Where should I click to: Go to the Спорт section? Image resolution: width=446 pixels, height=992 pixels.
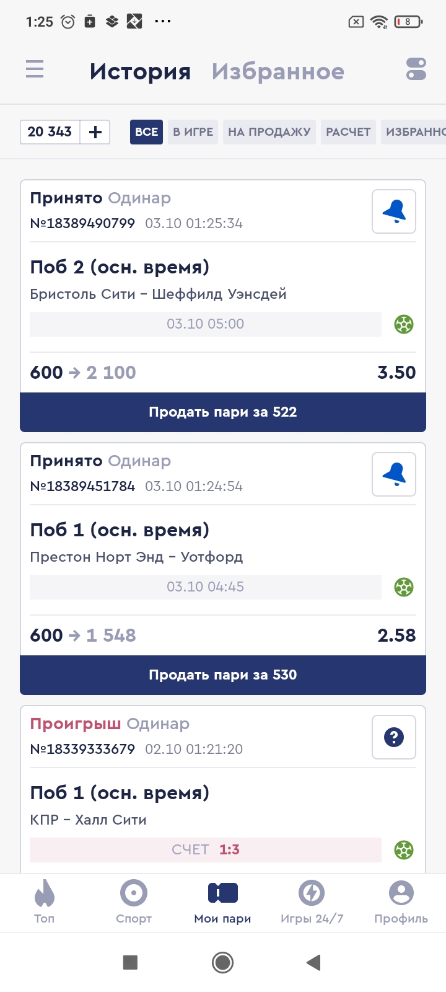[134, 902]
